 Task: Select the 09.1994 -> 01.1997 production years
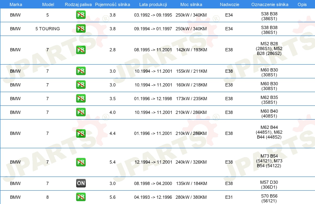pyautogui.click(x=153, y=29)
